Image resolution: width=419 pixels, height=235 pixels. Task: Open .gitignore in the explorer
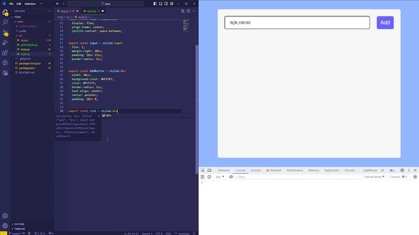tap(25, 59)
